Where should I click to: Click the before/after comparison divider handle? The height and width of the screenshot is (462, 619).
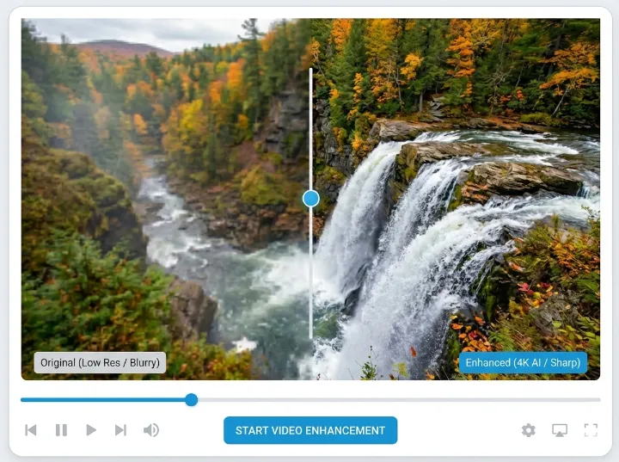pyautogui.click(x=311, y=199)
